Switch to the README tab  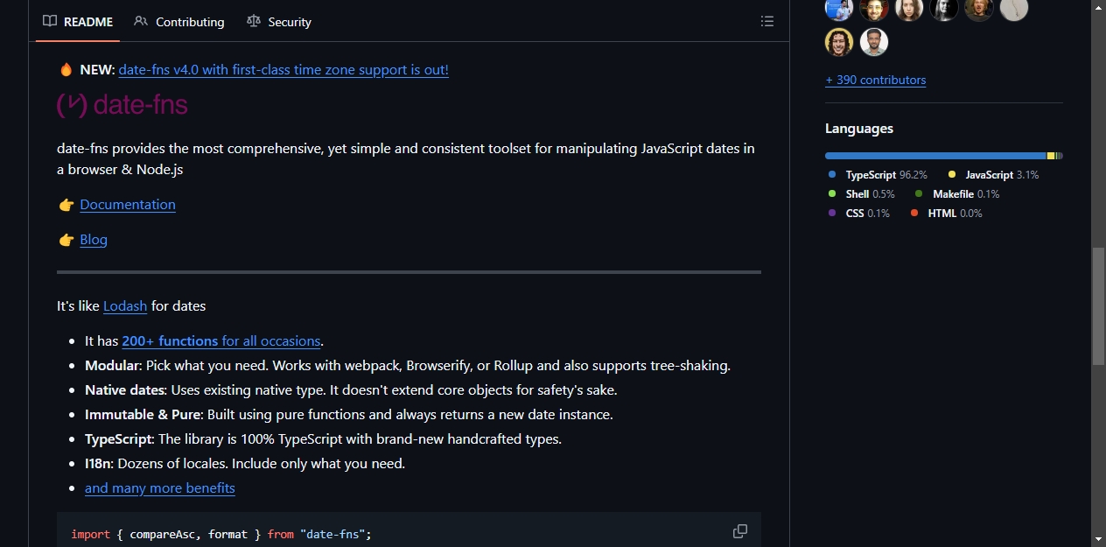tap(78, 21)
